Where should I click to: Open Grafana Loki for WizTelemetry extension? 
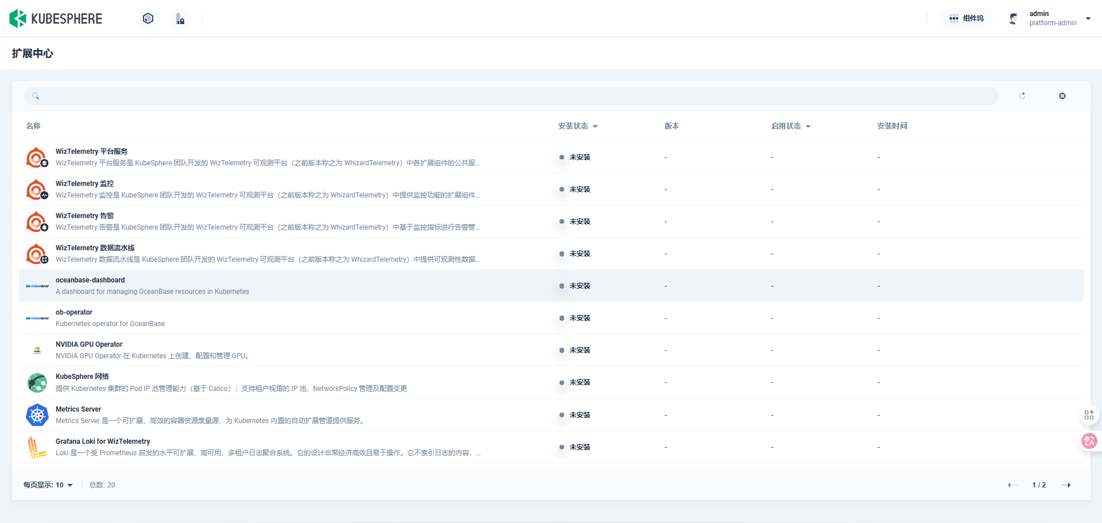103,441
